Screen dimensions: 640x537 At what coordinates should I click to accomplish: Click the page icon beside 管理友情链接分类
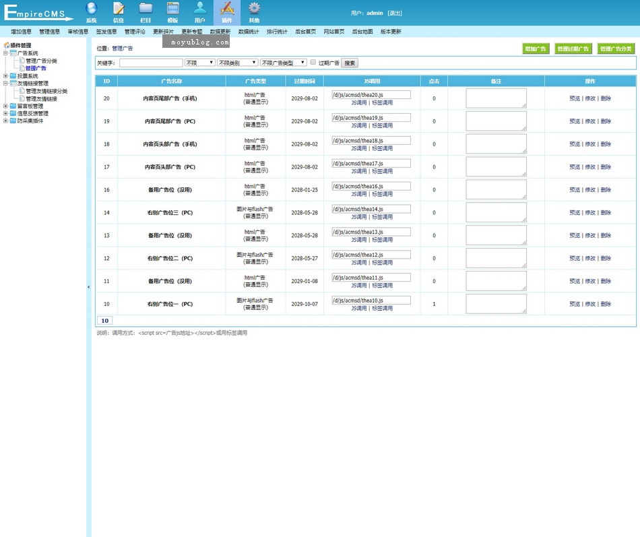[x=22, y=91]
